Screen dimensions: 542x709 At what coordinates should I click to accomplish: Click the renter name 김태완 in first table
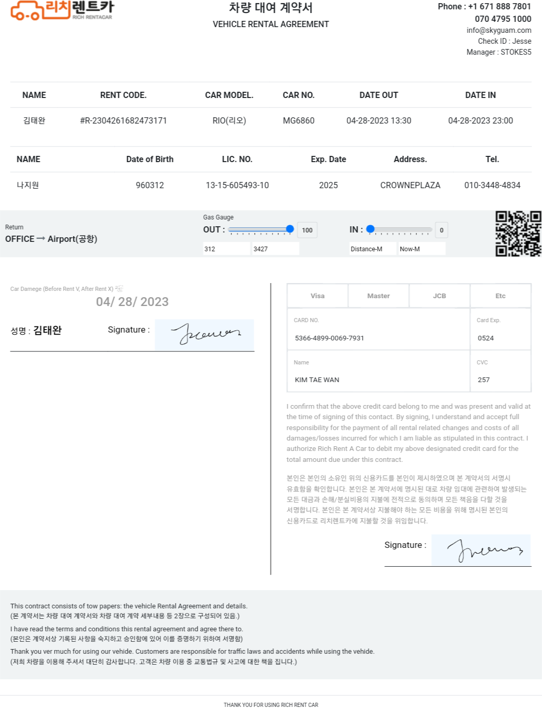34,120
